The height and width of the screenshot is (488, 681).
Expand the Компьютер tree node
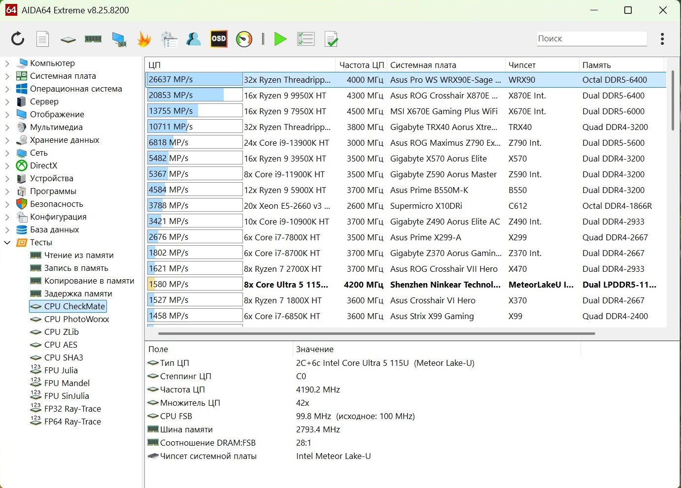coord(7,63)
